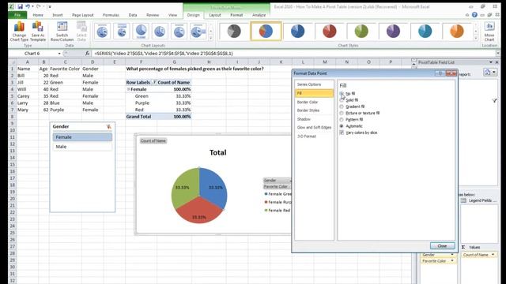Apply the purple pie chart style

click(393, 32)
